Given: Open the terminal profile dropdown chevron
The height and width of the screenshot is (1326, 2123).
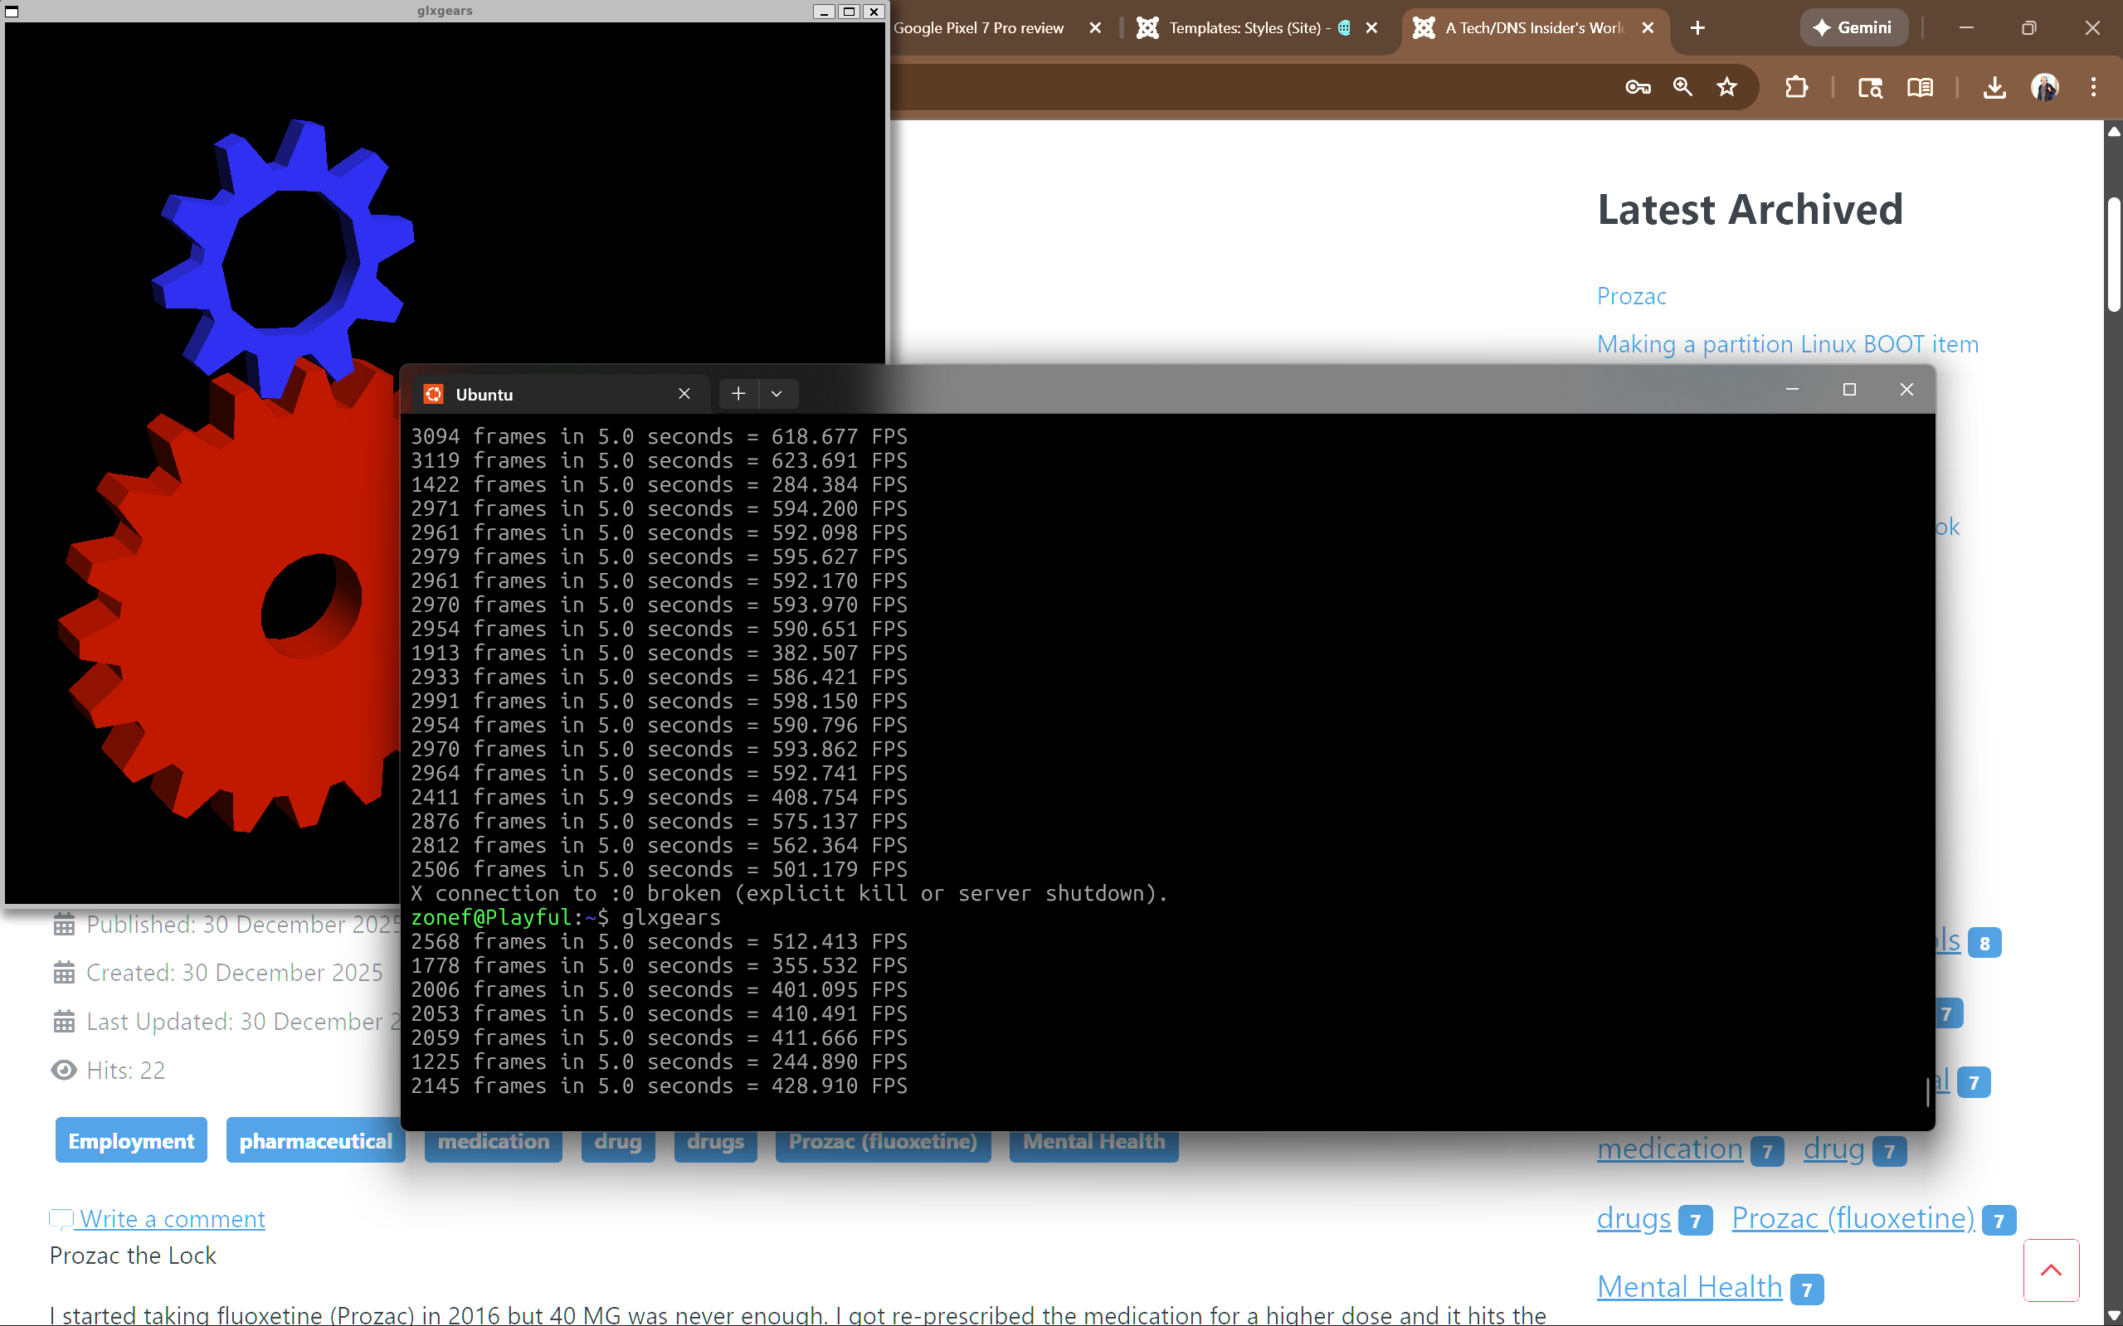Looking at the screenshot, I should (777, 394).
